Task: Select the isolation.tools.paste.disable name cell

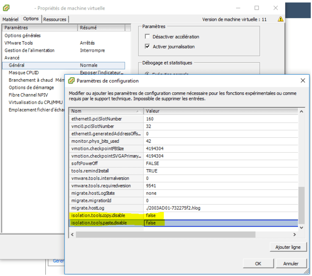Action: pos(106,223)
